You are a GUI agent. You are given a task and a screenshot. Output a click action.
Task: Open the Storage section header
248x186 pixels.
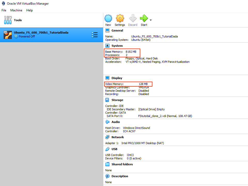pyautogui.click(x=117, y=100)
